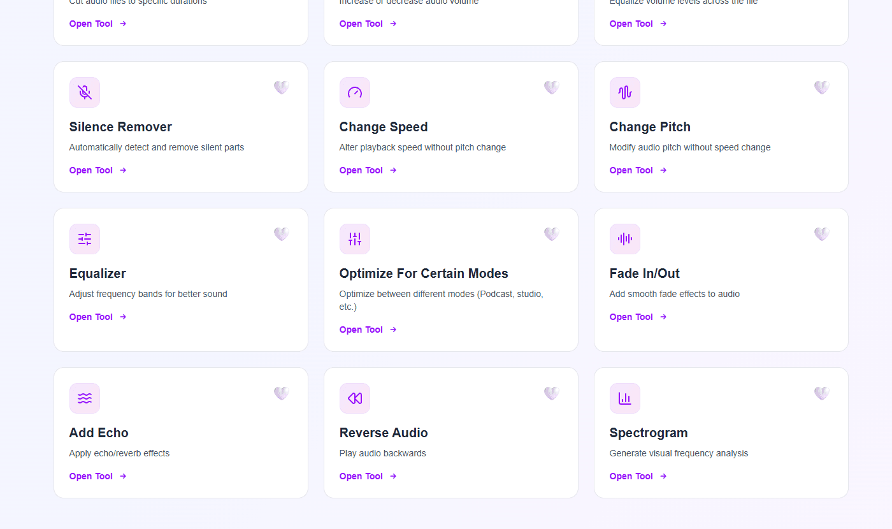The image size is (892, 529).
Task: Click the Optimize For Certain Modes icon
Action: [x=355, y=239]
